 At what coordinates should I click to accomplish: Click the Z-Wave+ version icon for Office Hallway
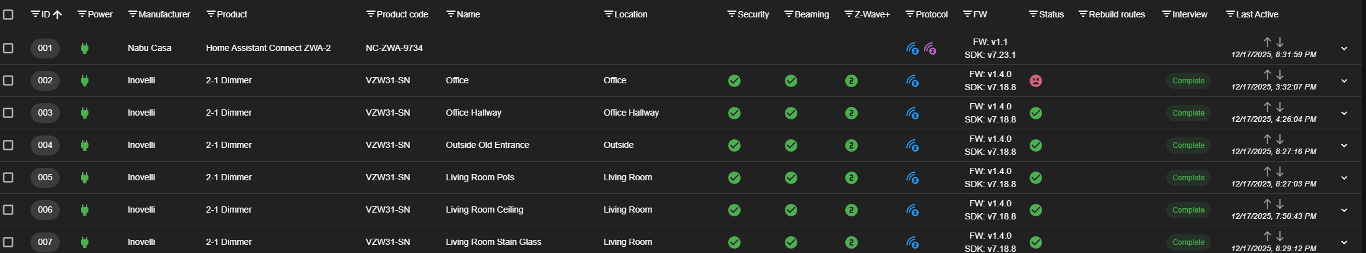click(x=851, y=113)
